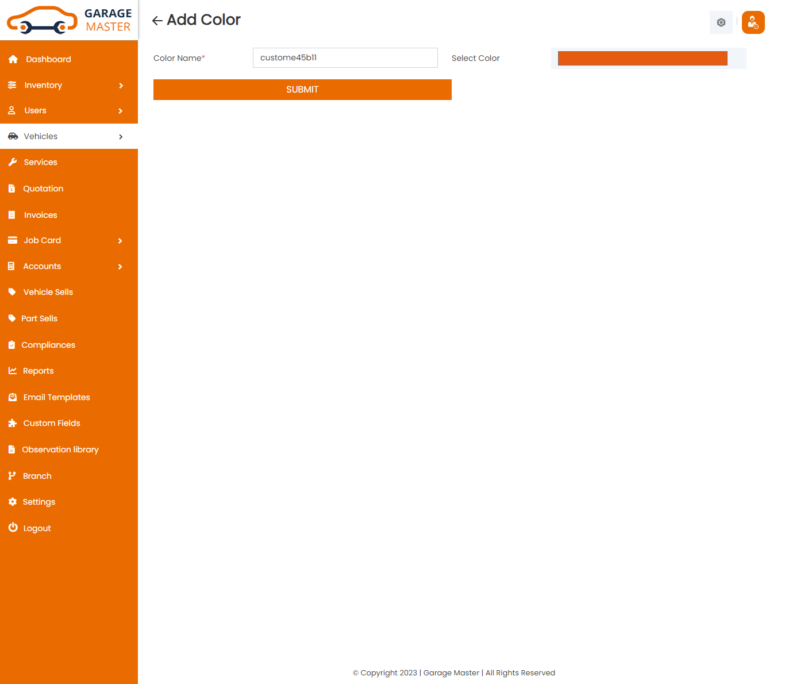Screen dimensions: 785x684
Task: Click the Branch fork icon
Action: (x=12, y=476)
